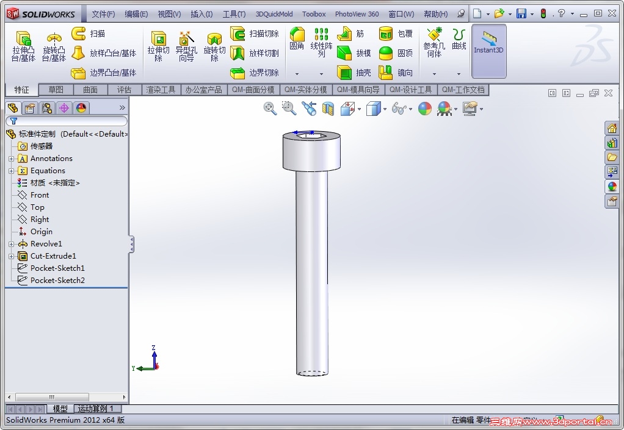Open the 文件(F) menu
Image resolution: width=624 pixels, height=430 pixels.
pos(103,14)
